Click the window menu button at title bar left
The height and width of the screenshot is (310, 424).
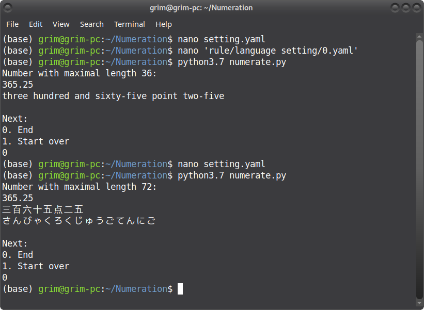[8, 8]
